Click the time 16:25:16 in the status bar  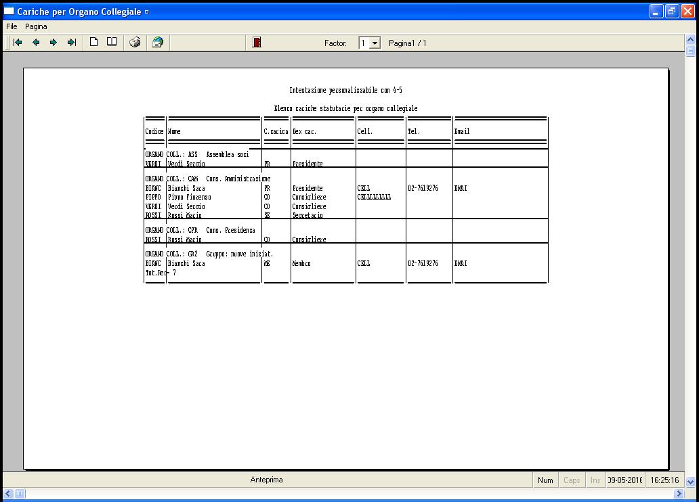pyautogui.click(x=664, y=480)
